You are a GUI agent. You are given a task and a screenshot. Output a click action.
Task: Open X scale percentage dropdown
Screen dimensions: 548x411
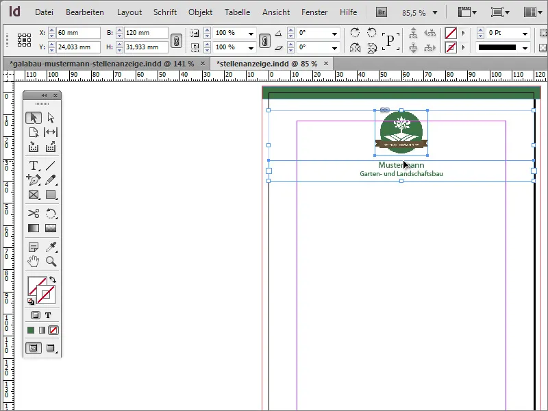pos(251,34)
